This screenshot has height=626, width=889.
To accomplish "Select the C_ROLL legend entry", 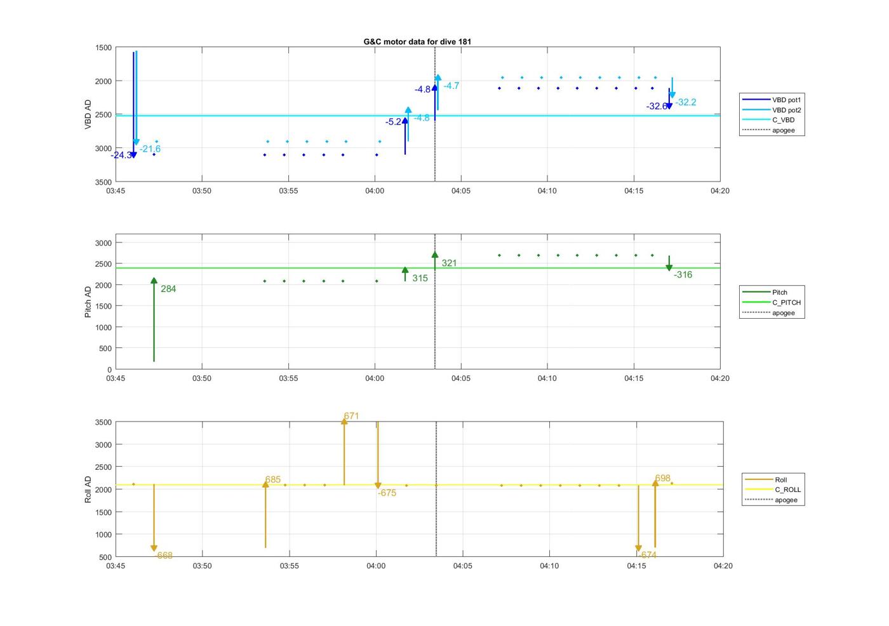I will [x=773, y=489].
